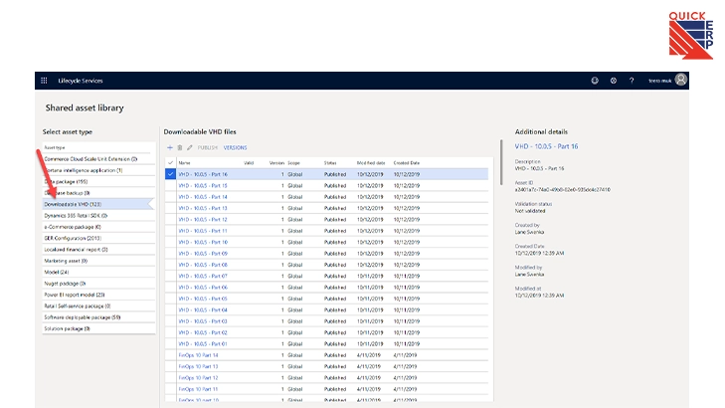The width and height of the screenshot is (725, 408).
Task: Open VHD - 10.0.5 - Part 12 file link
Action: coord(203,220)
